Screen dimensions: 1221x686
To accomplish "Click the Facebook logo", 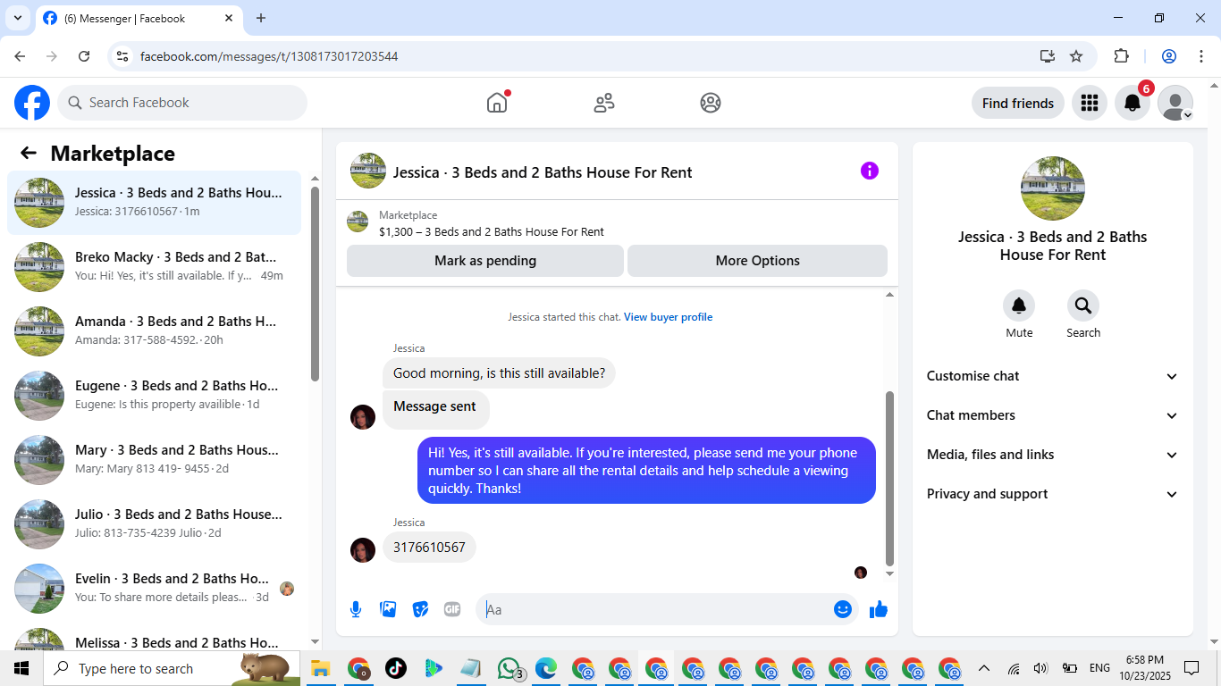I will point(32,103).
